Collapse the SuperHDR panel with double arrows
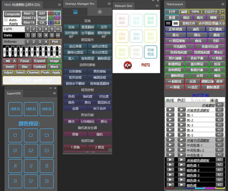This screenshot has height=191, width=228. point(51,88)
